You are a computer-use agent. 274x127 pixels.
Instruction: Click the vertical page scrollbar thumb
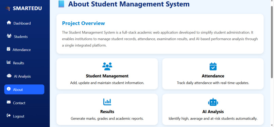(x=272, y=42)
